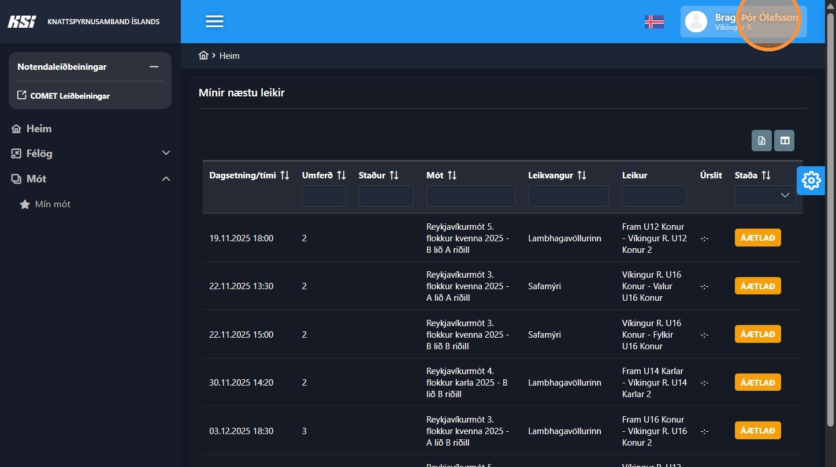Screen dimensions: 836x467
Task: Select date cell 22.11.2025 15:00
Action: [241, 334]
